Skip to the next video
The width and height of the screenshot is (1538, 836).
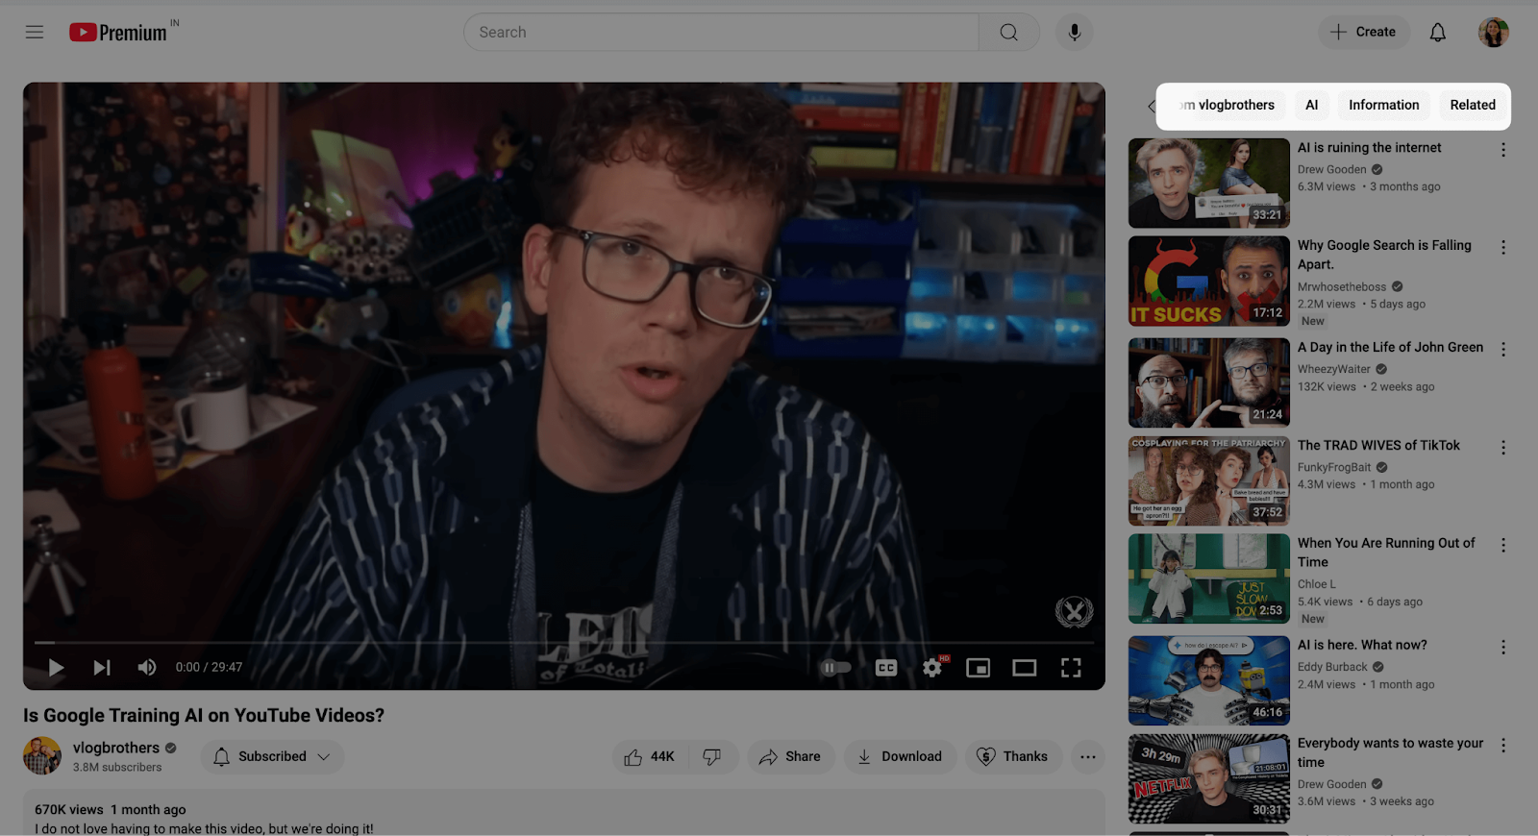click(x=102, y=667)
